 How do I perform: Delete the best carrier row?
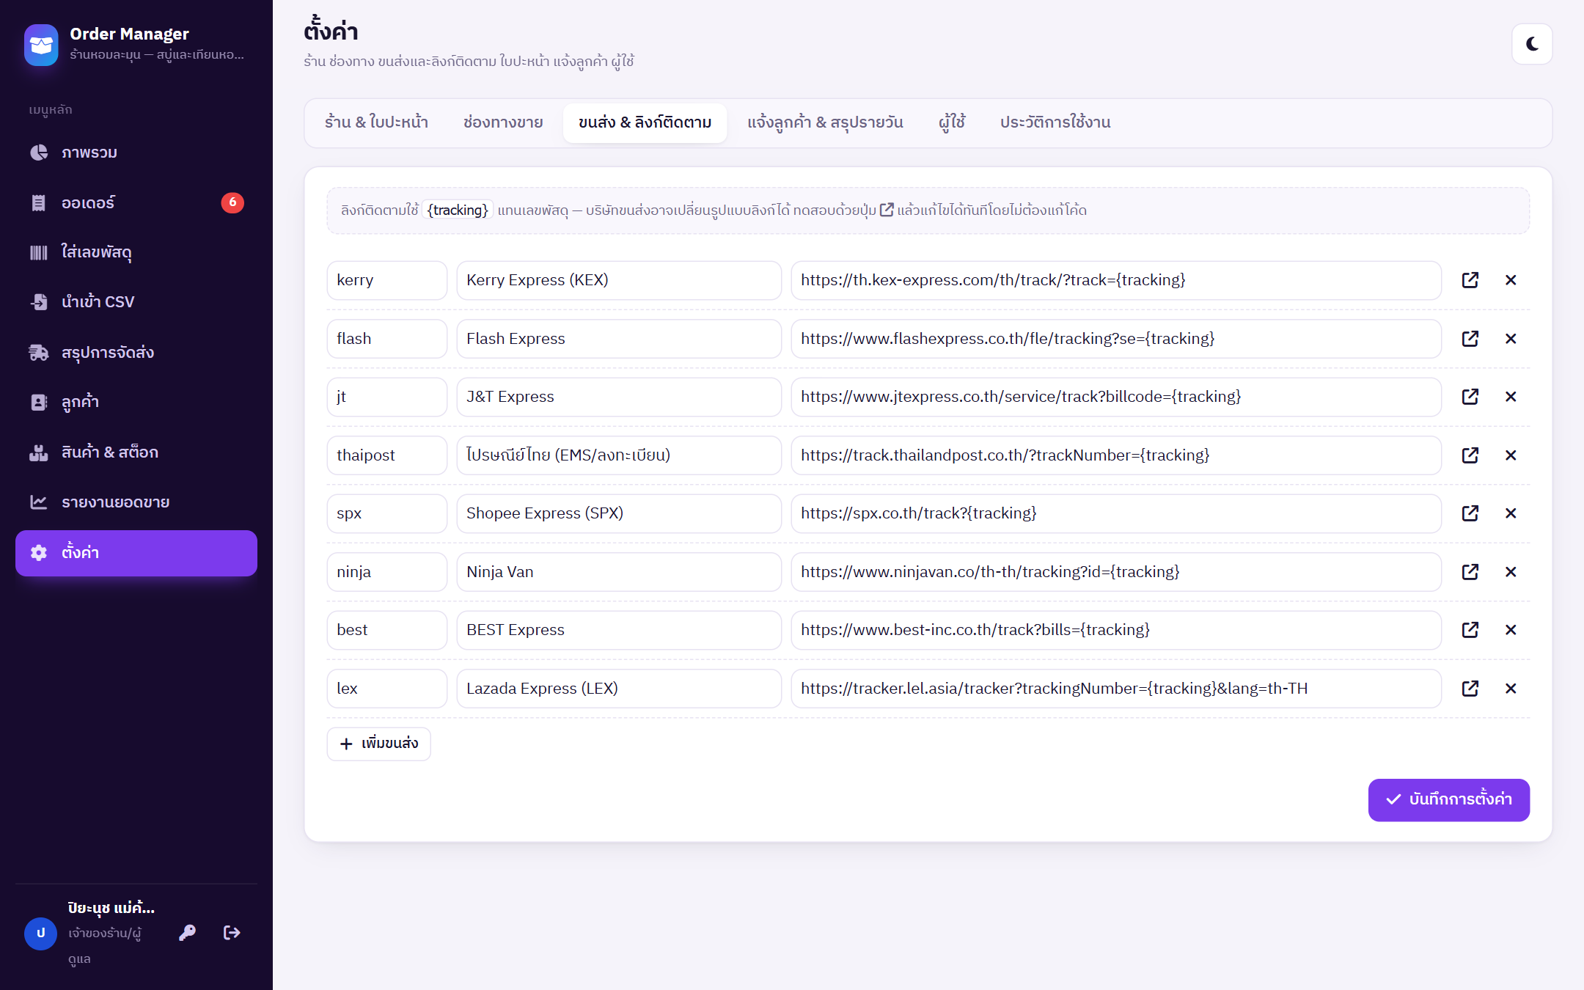point(1511,630)
